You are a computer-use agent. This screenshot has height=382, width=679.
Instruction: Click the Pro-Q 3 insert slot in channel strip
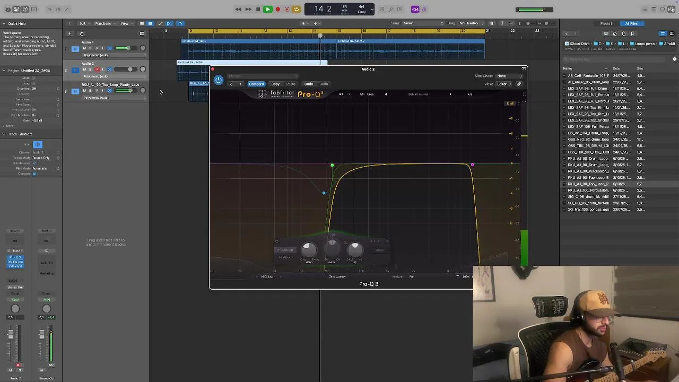pyautogui.click(x=15, y=258)
